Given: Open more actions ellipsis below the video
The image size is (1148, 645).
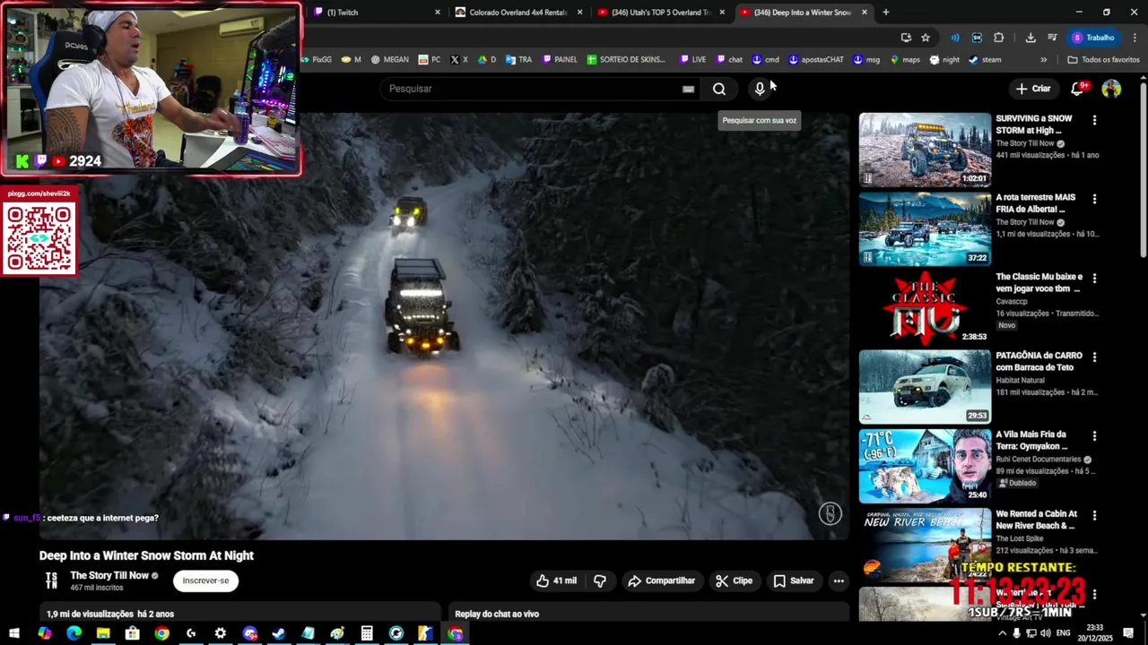Looking at the screenshot, I should (x=839, y=580).
